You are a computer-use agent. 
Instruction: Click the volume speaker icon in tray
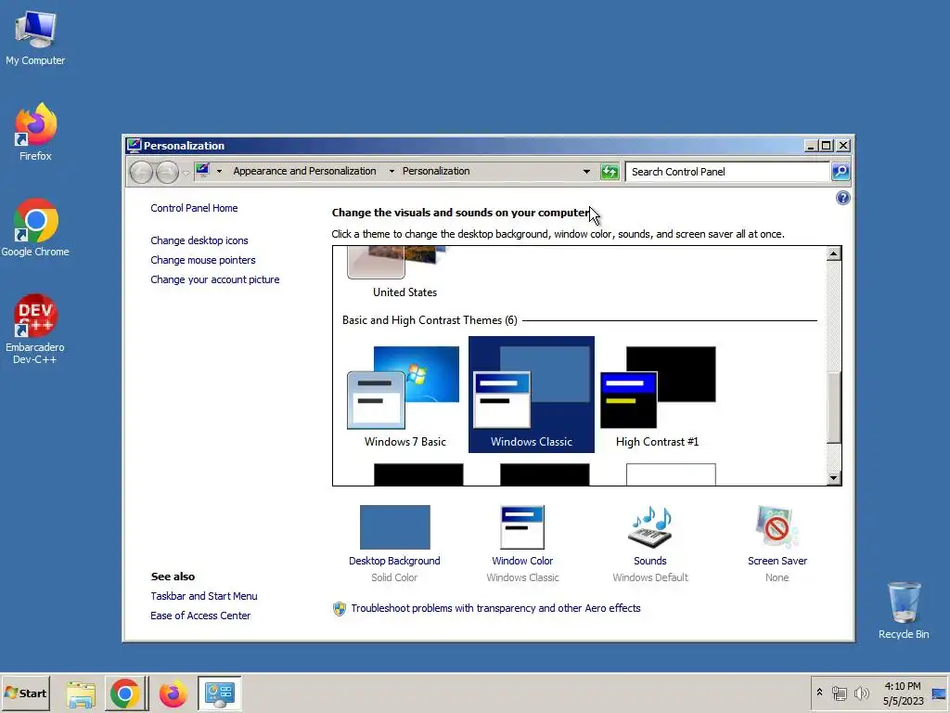click(x=861, y=693)
